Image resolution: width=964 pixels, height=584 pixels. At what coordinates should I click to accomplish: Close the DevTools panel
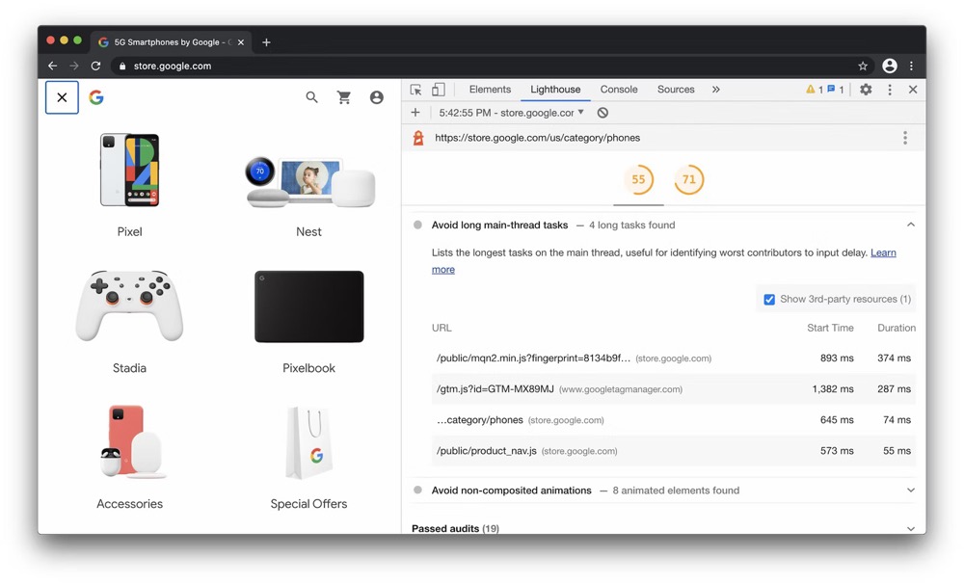click(x=913, y=89)
